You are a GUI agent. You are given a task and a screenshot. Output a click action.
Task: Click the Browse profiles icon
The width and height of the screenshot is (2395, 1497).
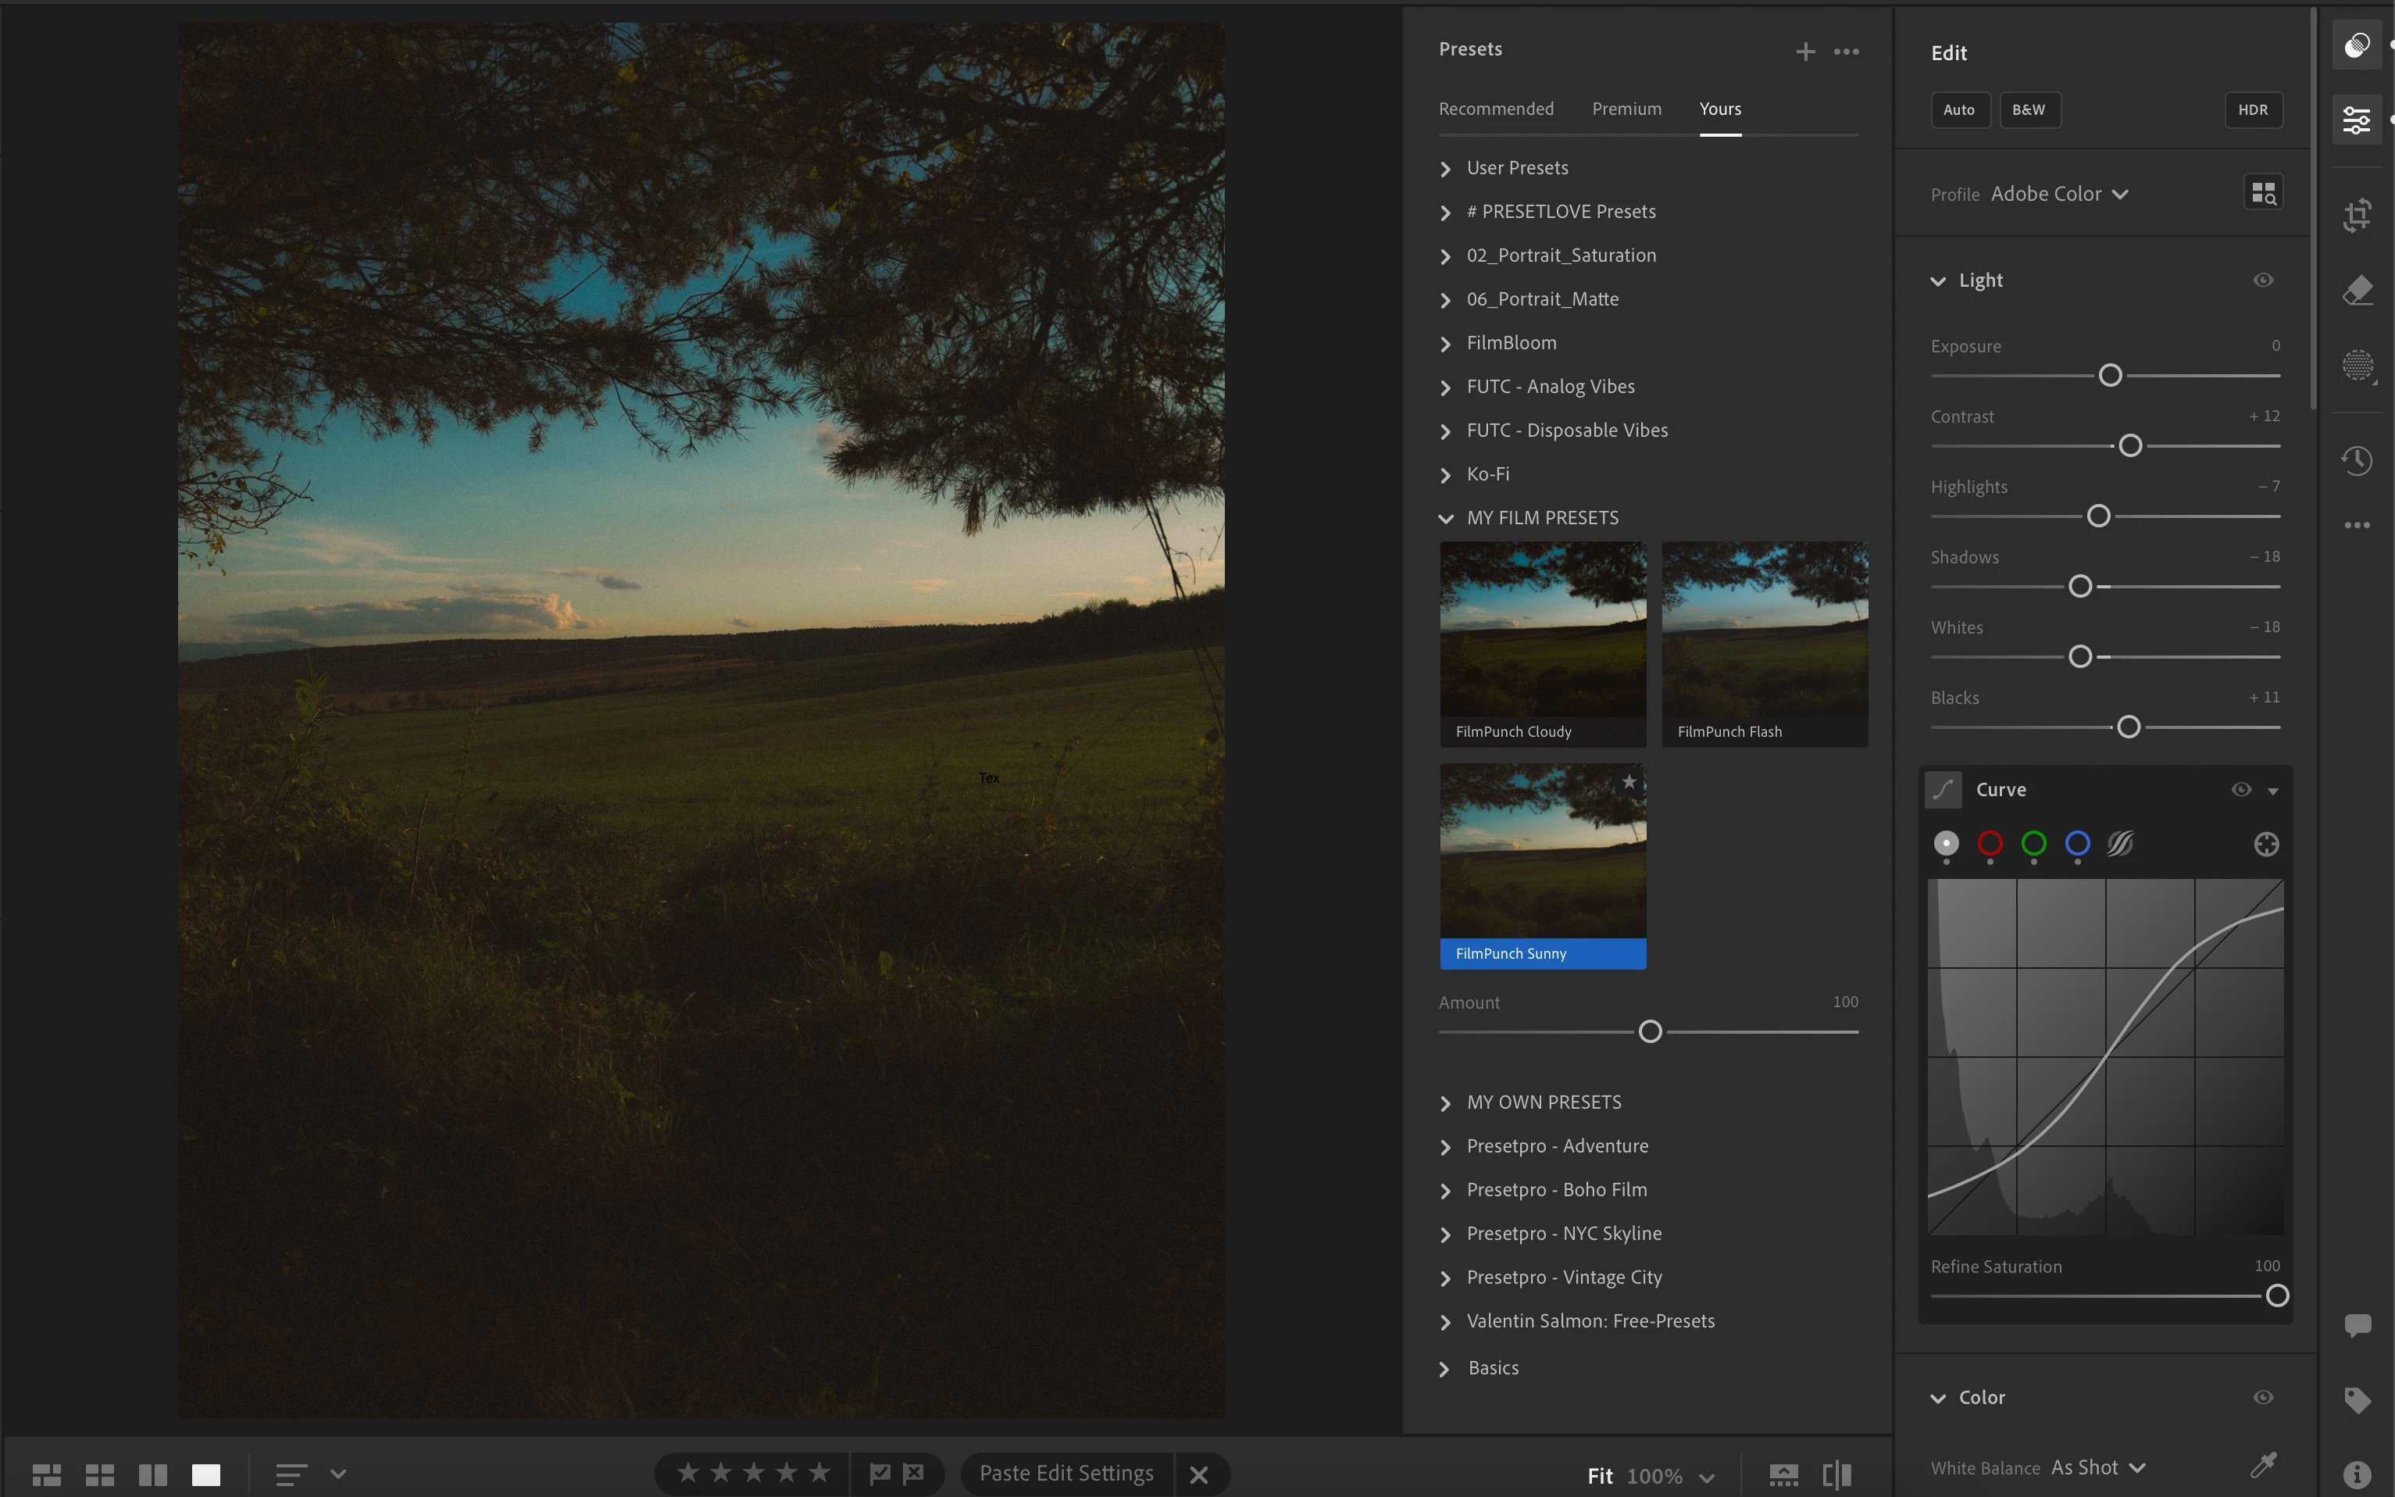(x=2262, y=193)
